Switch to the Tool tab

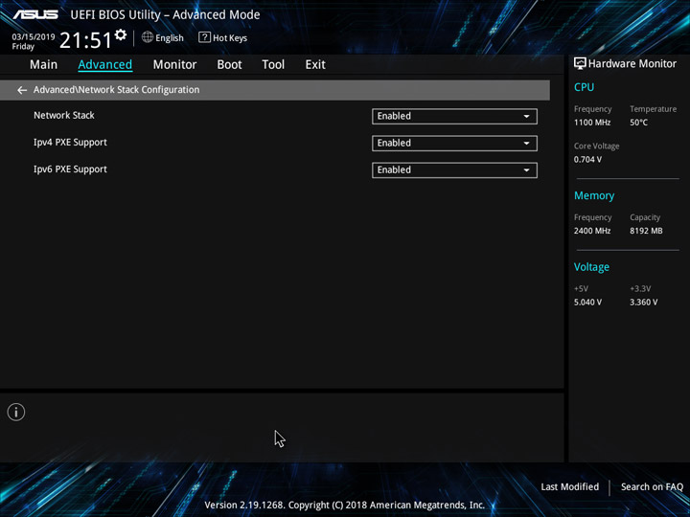pos(273,65)
